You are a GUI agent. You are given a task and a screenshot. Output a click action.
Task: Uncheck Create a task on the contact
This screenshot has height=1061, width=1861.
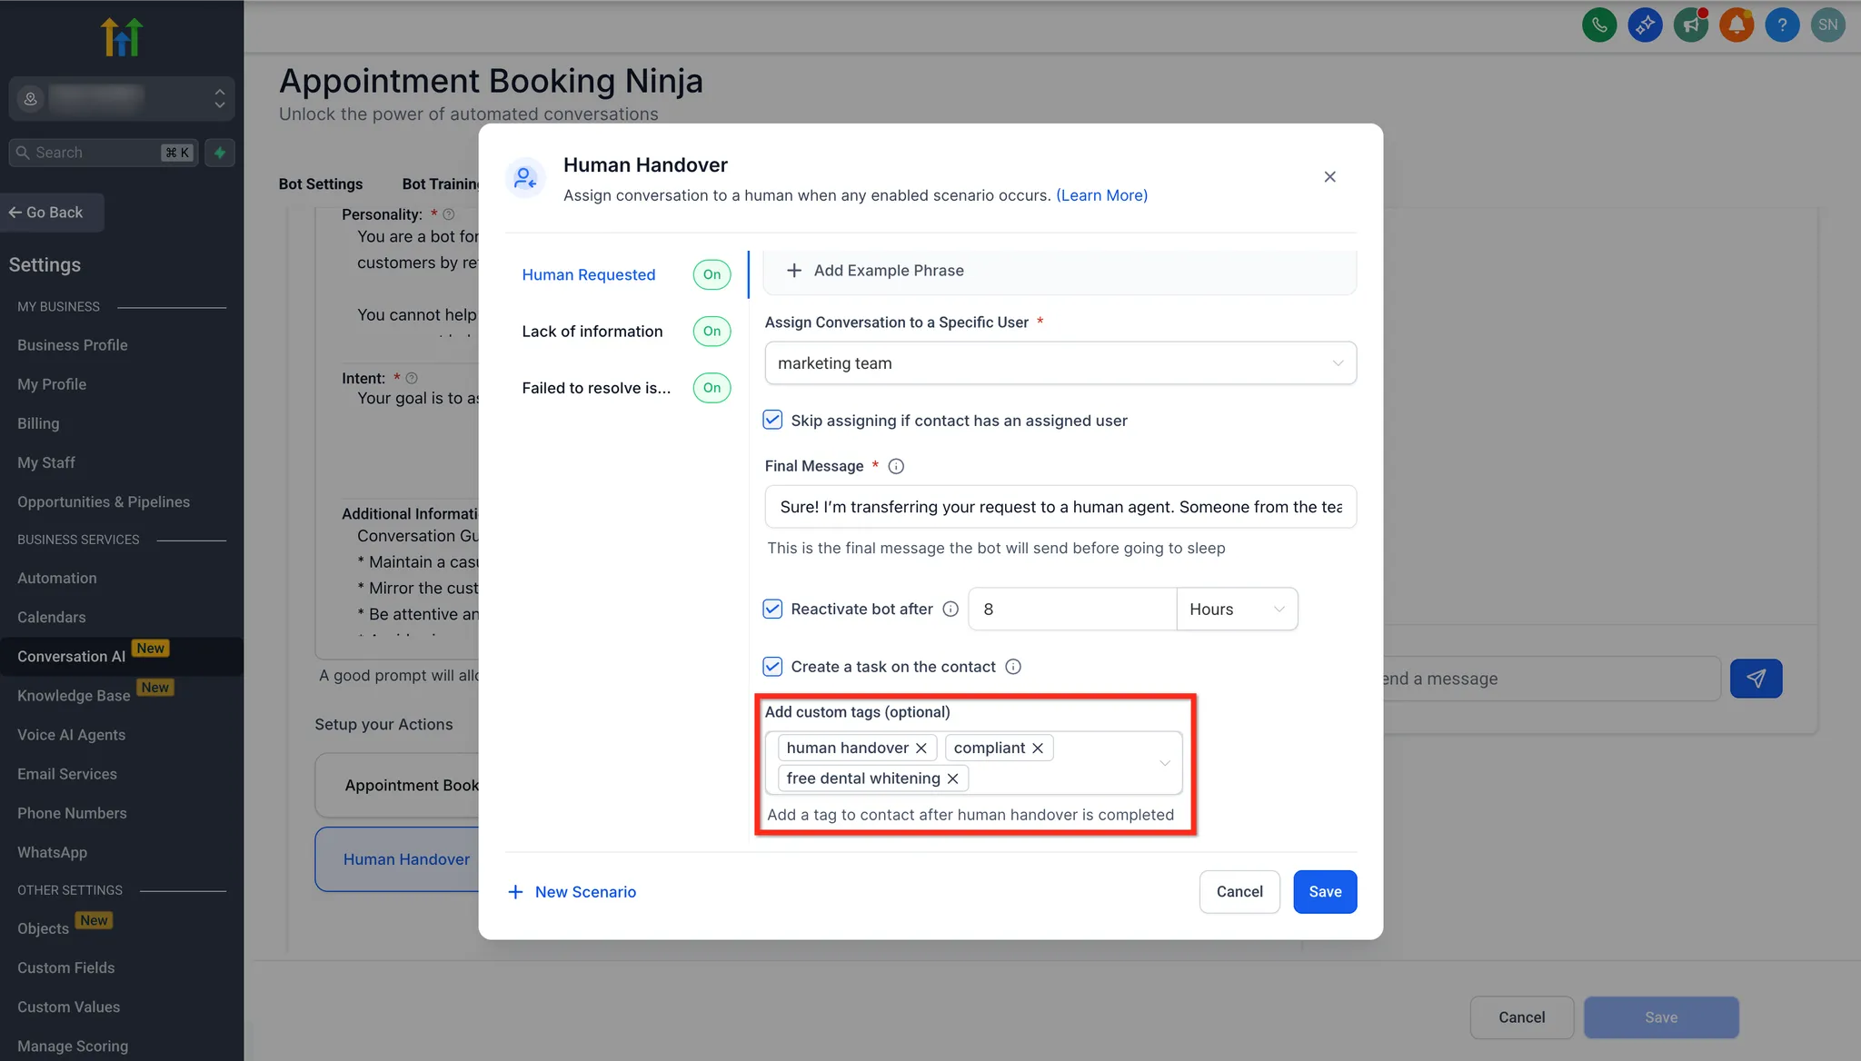[x=772, y=666]
